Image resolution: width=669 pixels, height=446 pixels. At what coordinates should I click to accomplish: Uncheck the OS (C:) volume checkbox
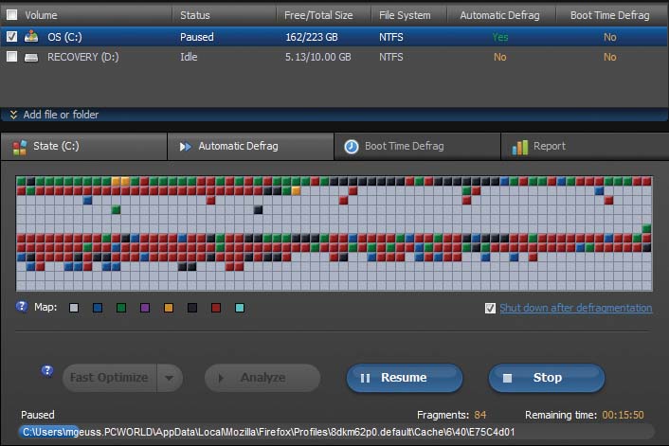coord(11,37)
